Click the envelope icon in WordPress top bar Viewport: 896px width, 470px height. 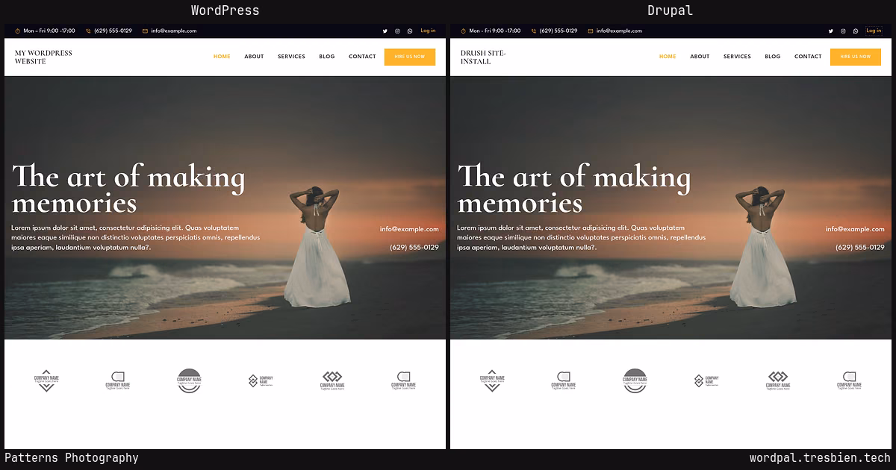click(145, 31)
